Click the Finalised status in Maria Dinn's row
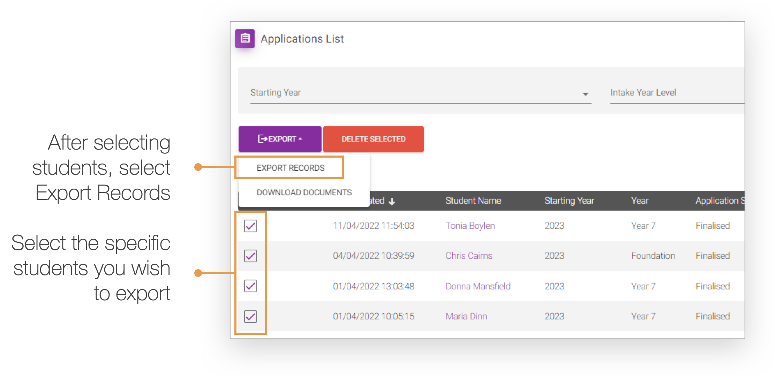The width and height of the screenshot is (775, 378). 713,316
